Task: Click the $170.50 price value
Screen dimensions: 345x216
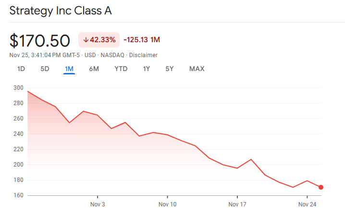Action: 40,40
